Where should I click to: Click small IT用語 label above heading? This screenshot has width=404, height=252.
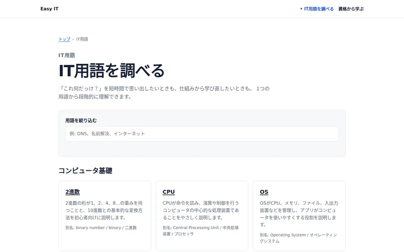pyautogui.click(x=67, y=55)
